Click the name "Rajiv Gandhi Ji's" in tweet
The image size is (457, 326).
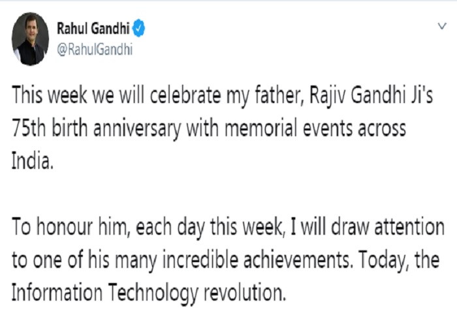click(x=371, y=96)
